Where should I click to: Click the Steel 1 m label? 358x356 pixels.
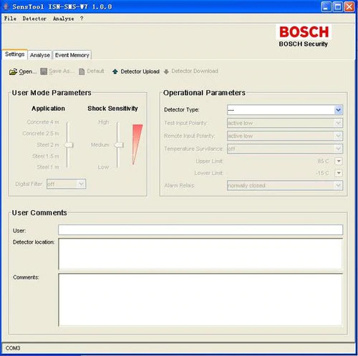(48, 167)
